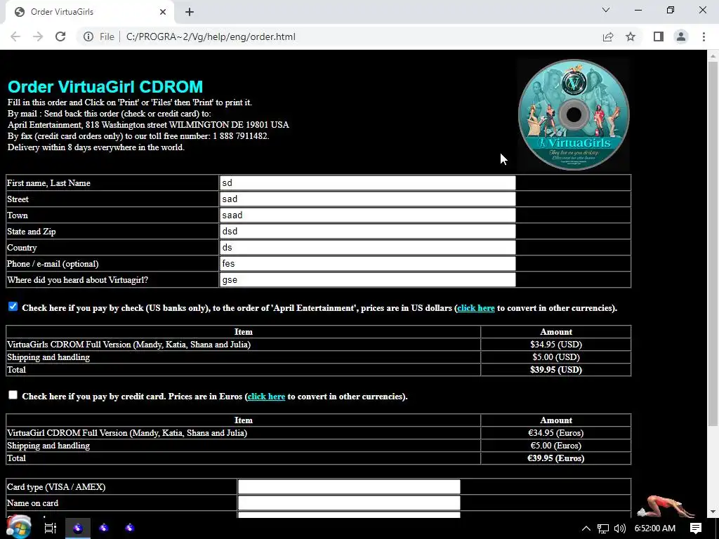The height and width of the screenshot is (539, 719).
Task: Open network status tray icon
Action: point(603,528)
